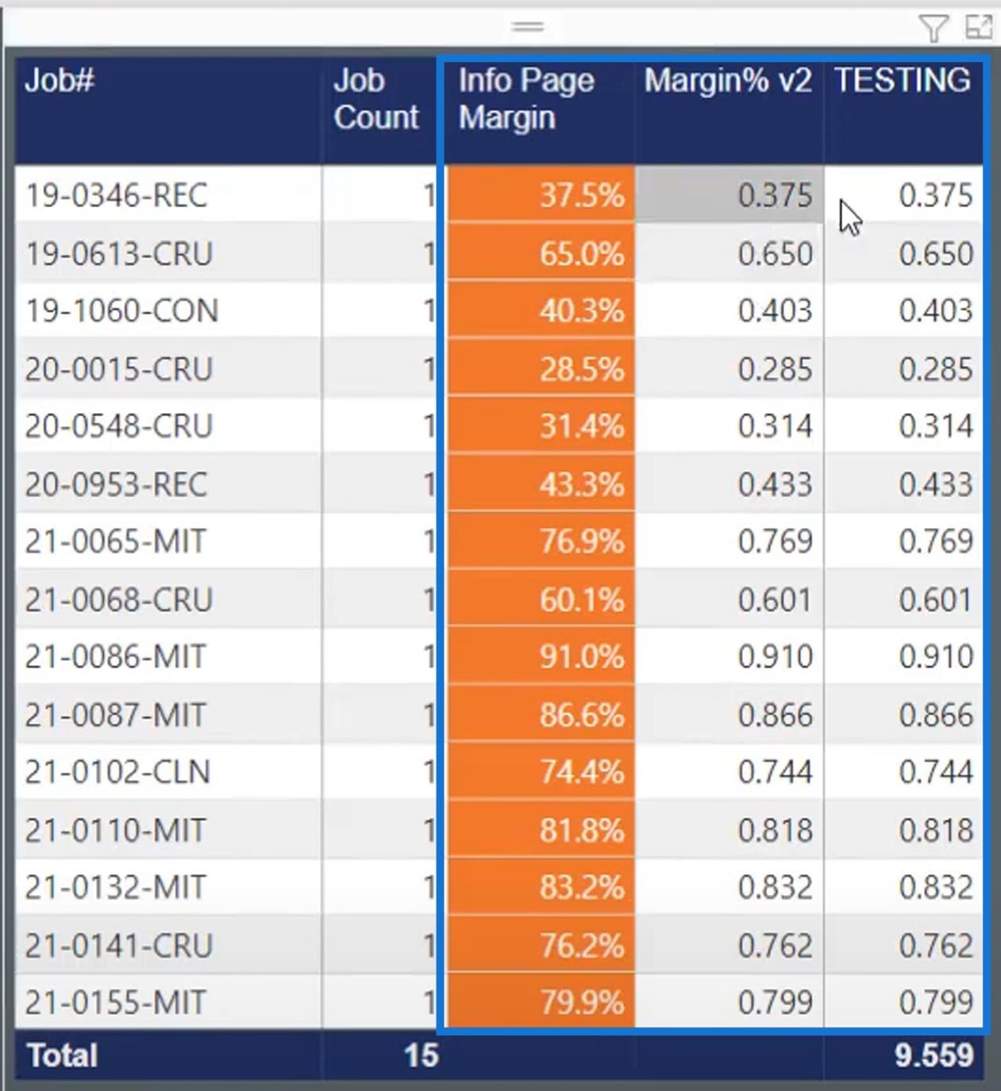Grab the visual drag handle
1001x1091 pixels.
528,27
